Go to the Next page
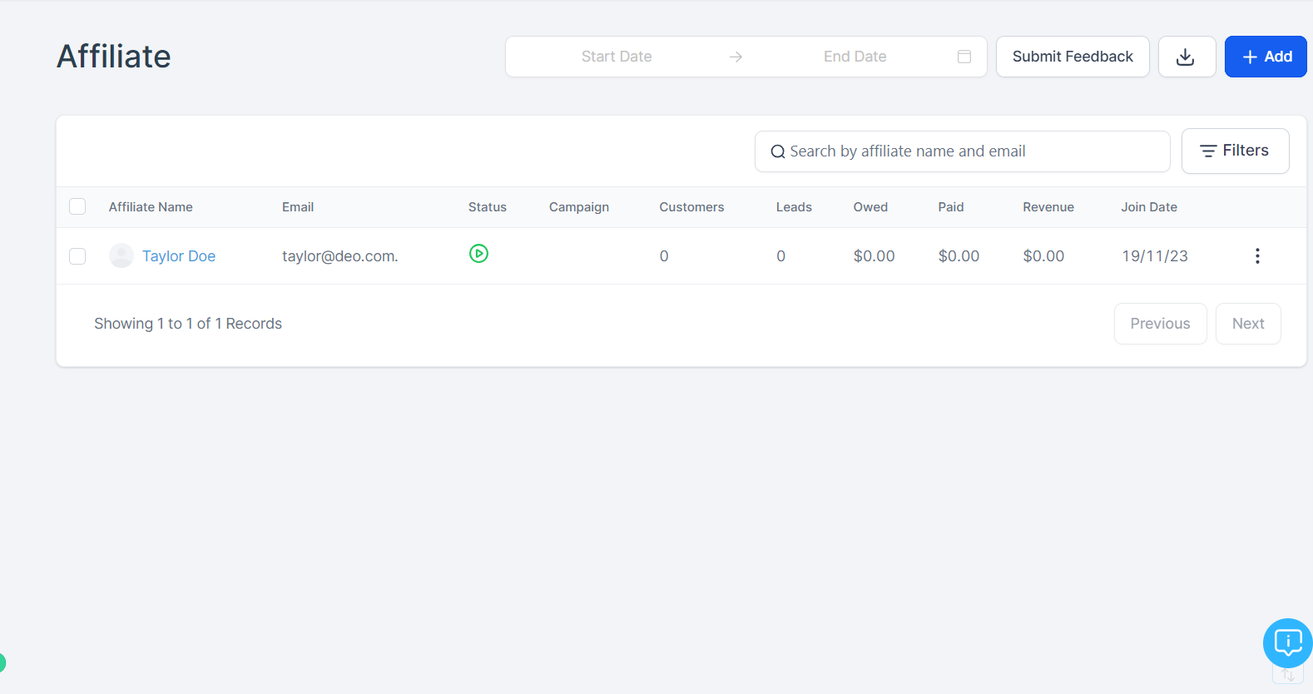Viewport: 1313px width, 694px height. tap(1248, 324)
